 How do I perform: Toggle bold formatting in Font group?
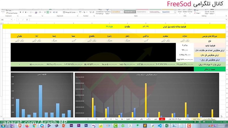(x=20, y=12)
